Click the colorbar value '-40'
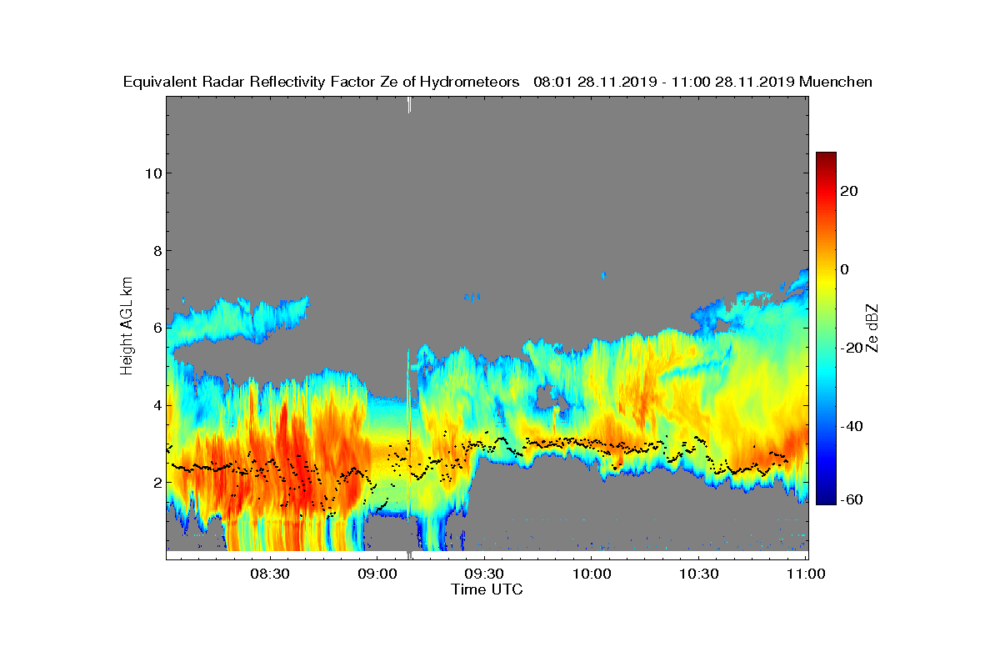The height and width of the screenshot is (667, 1000). (x=852, y=426)
